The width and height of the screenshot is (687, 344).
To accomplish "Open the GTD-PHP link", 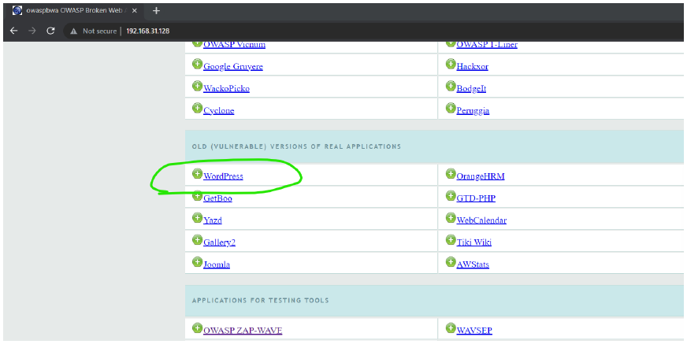I will tap(476, 198).
